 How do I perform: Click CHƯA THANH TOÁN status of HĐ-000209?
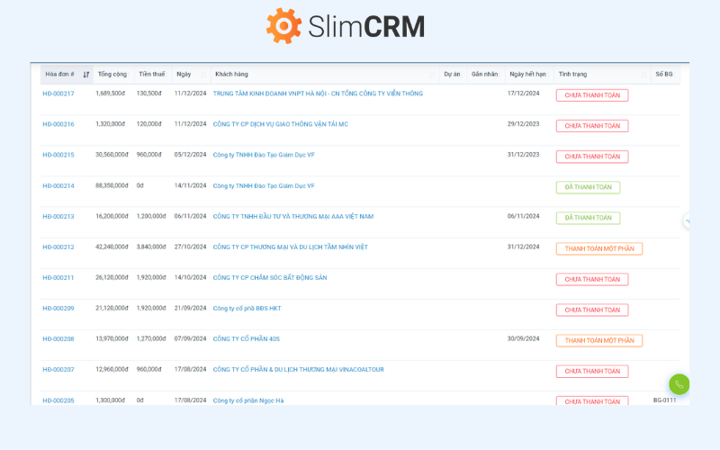pos(592,310)
